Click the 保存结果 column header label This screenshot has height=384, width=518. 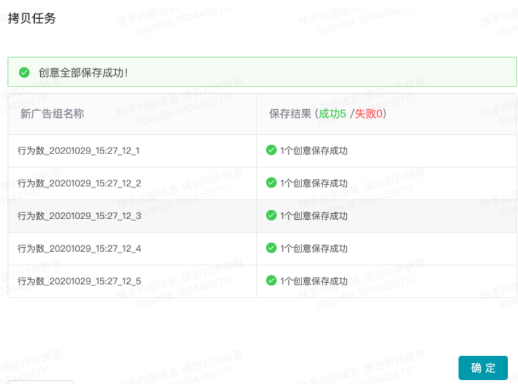(290, 114)
